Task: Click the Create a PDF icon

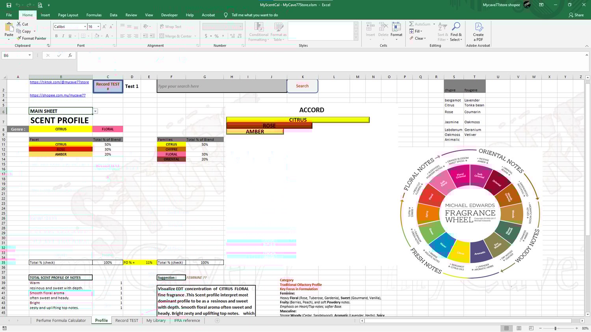Action: (479, 27)
